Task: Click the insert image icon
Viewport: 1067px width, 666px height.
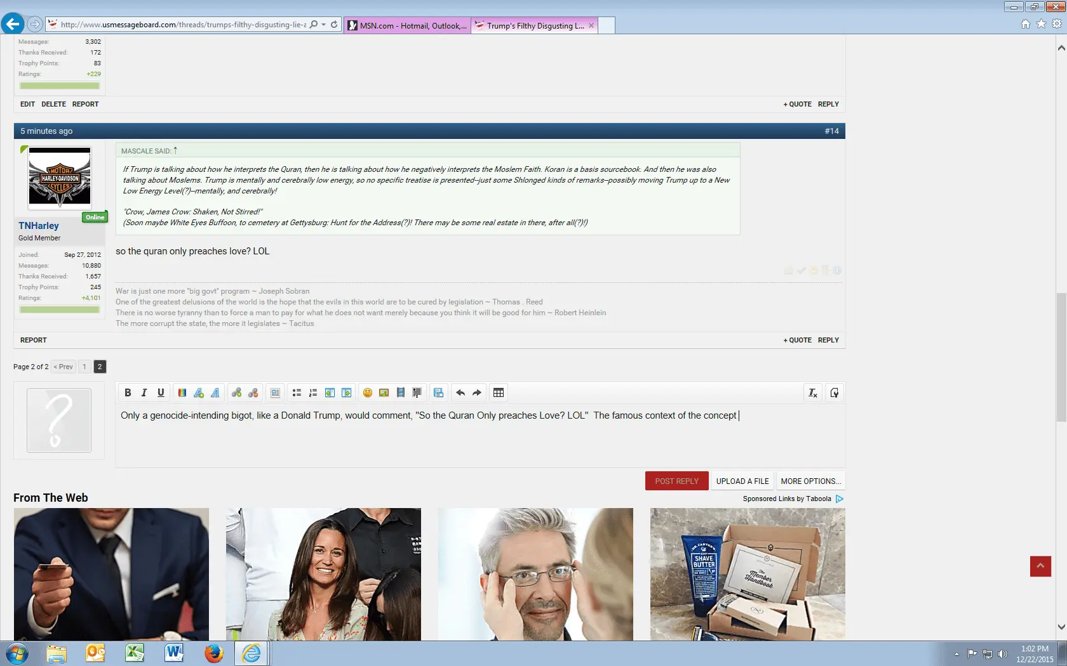Action: pos(384,393)
